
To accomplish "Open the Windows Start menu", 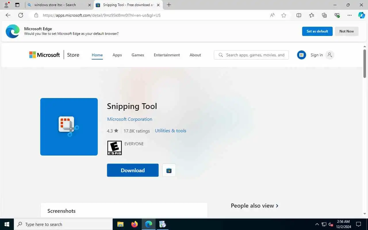I will [x=7, y=224].
